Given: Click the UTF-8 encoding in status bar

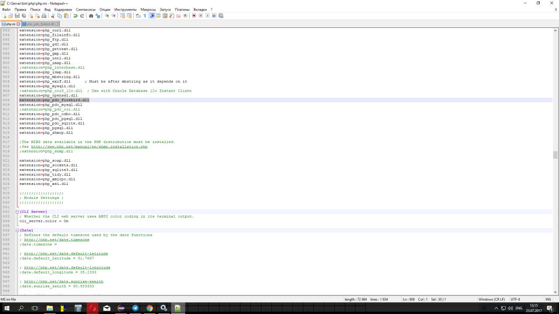Looking at the screenshot, I should point(515,299).
